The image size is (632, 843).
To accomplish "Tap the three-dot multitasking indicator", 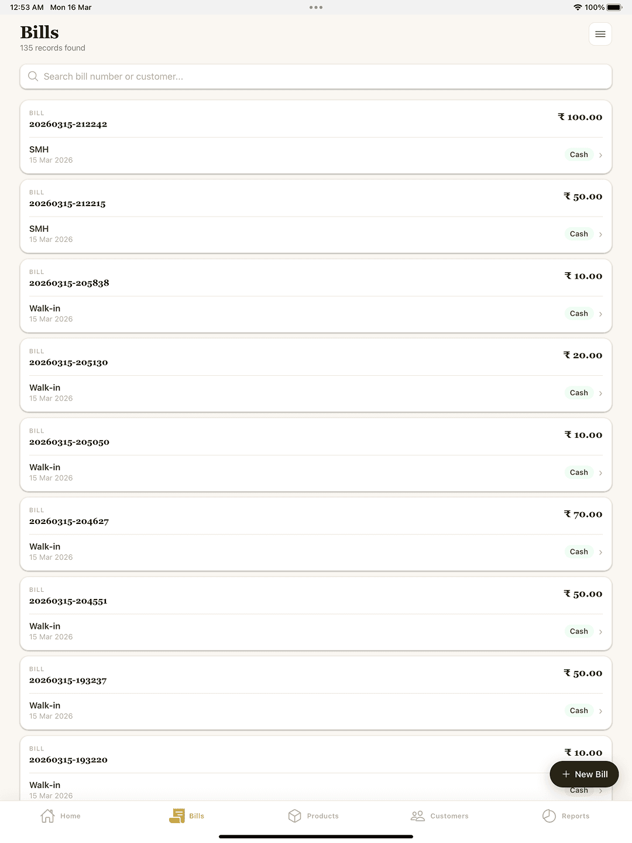I will coord(316,8).
